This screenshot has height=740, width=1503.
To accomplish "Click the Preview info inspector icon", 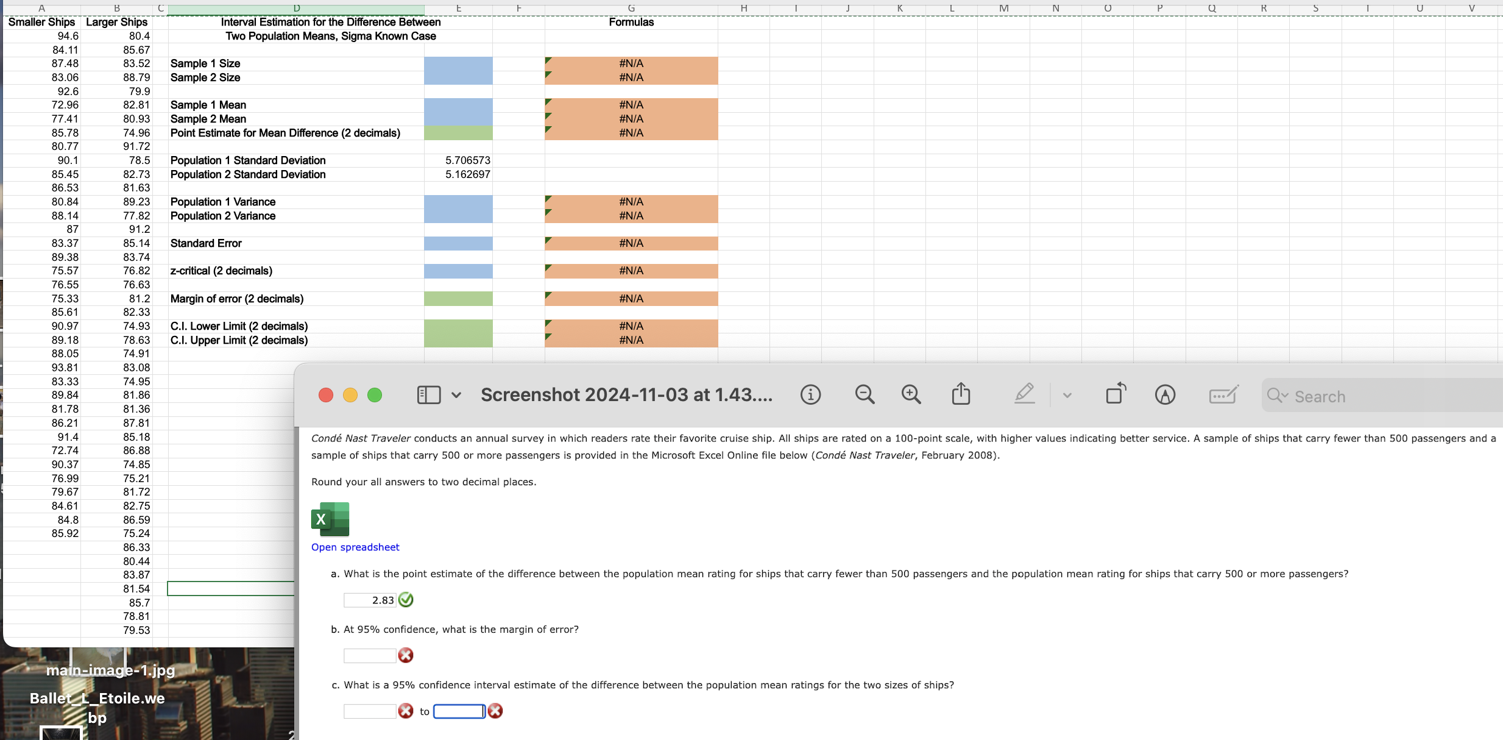I will coord(810,395).
